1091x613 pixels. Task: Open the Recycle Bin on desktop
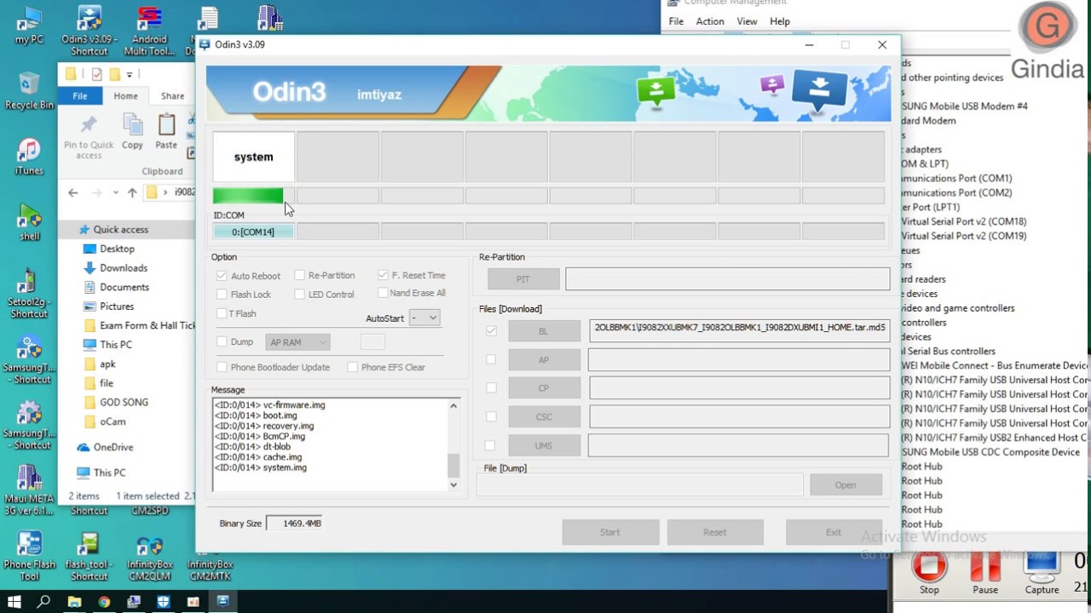point(29,91)
